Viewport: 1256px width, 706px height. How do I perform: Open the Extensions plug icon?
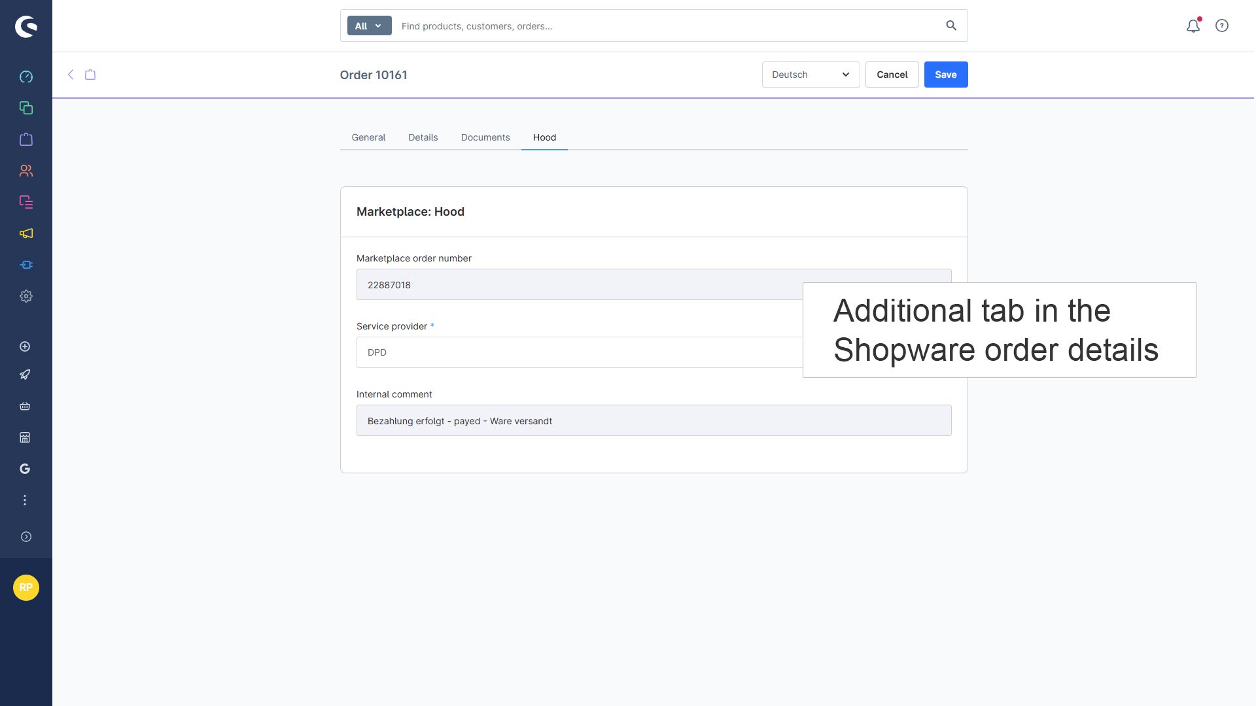pyautogui.click(x=26, y=265)
